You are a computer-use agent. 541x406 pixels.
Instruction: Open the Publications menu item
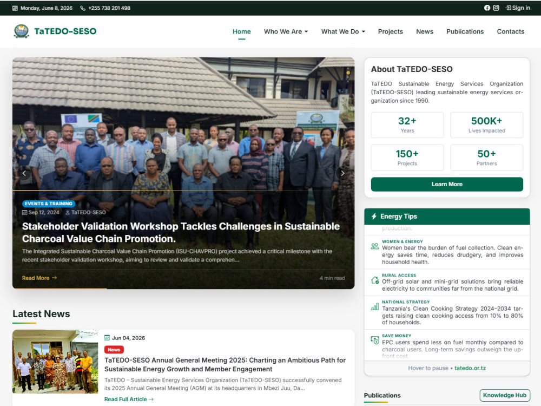click(465, 31)
